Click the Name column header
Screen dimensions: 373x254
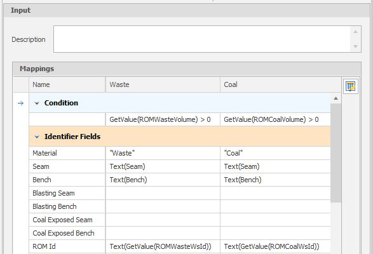tap(67, 84)
